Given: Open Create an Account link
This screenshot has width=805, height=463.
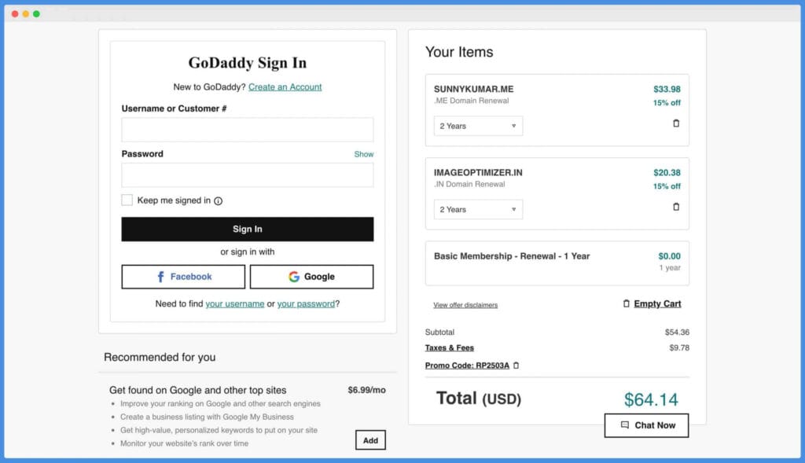Looking at the screenshot, I should 285,86.
